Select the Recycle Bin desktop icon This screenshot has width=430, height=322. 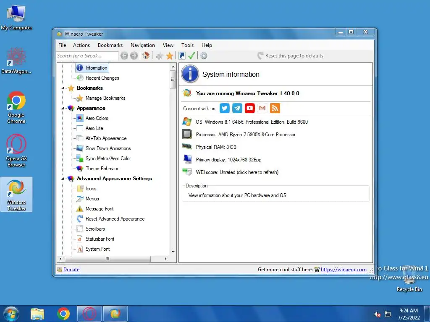pos(409,279)
